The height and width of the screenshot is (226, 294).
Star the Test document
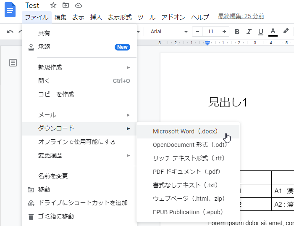[53, 5]
